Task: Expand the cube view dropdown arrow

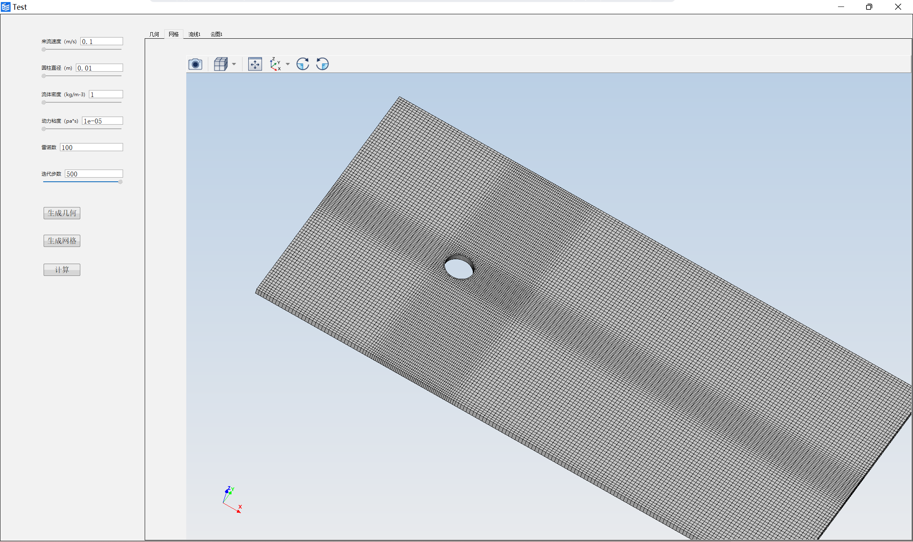Action: click(x=234, y=64)
